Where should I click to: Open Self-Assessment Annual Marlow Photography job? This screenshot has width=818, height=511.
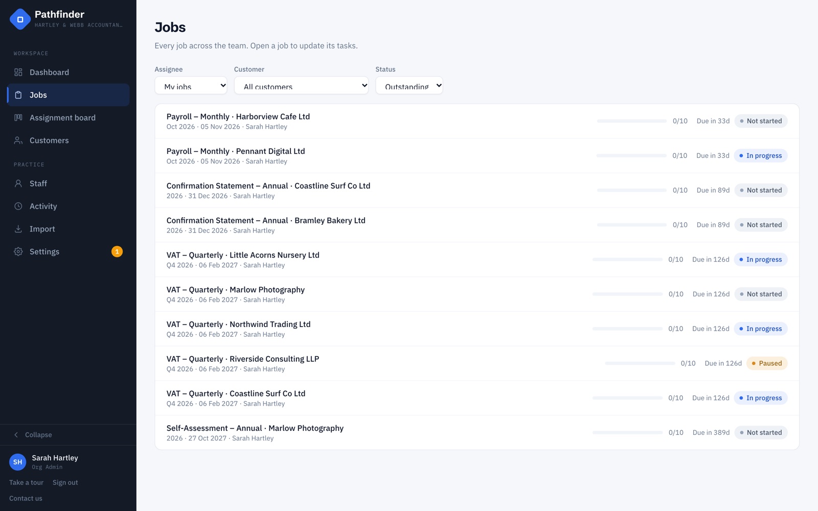click(477, 433)
